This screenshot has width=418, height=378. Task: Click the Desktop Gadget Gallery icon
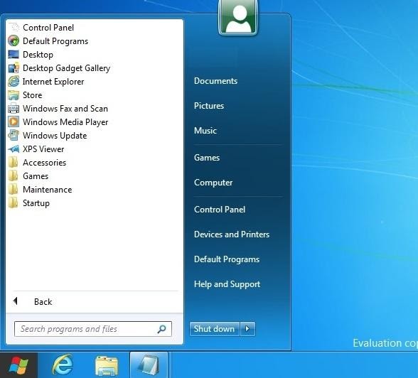click(x=14, y=68)
